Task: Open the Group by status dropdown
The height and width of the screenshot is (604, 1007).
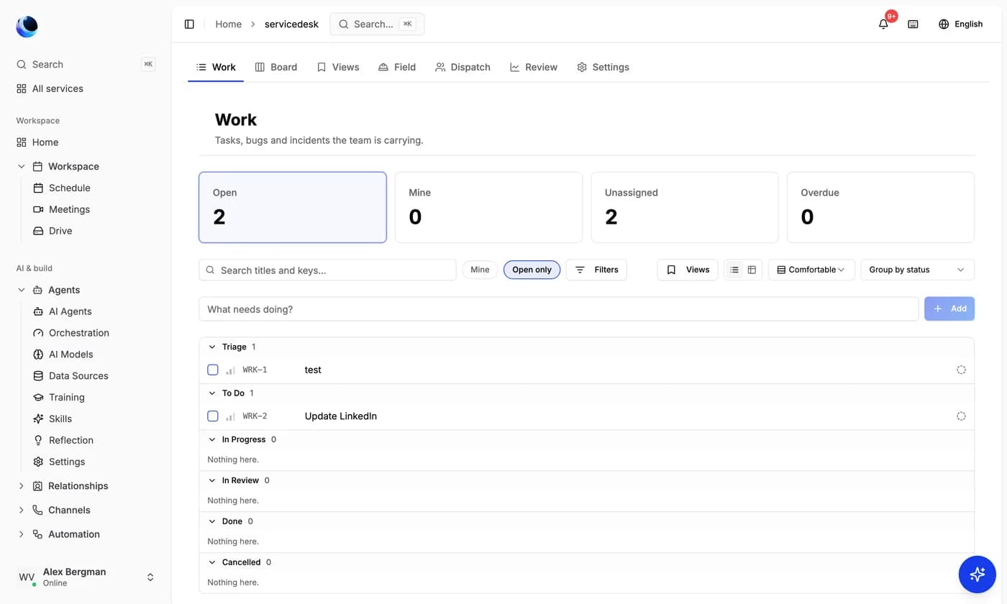Action: [917, 270]
